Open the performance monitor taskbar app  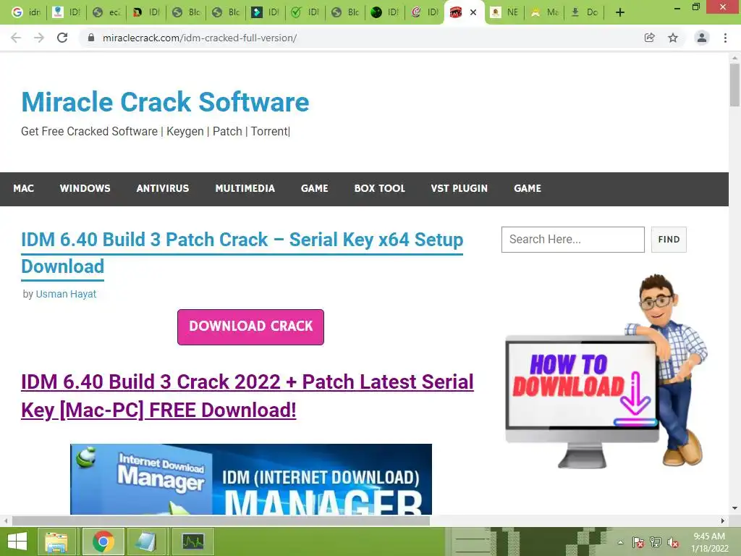pyautogui.click(x=192, y=542)
